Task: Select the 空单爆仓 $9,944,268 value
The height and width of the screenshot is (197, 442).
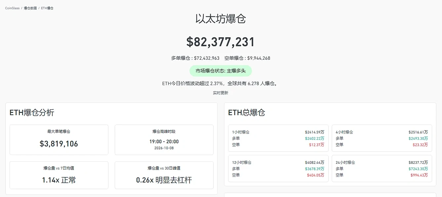Action: [247, 58]
